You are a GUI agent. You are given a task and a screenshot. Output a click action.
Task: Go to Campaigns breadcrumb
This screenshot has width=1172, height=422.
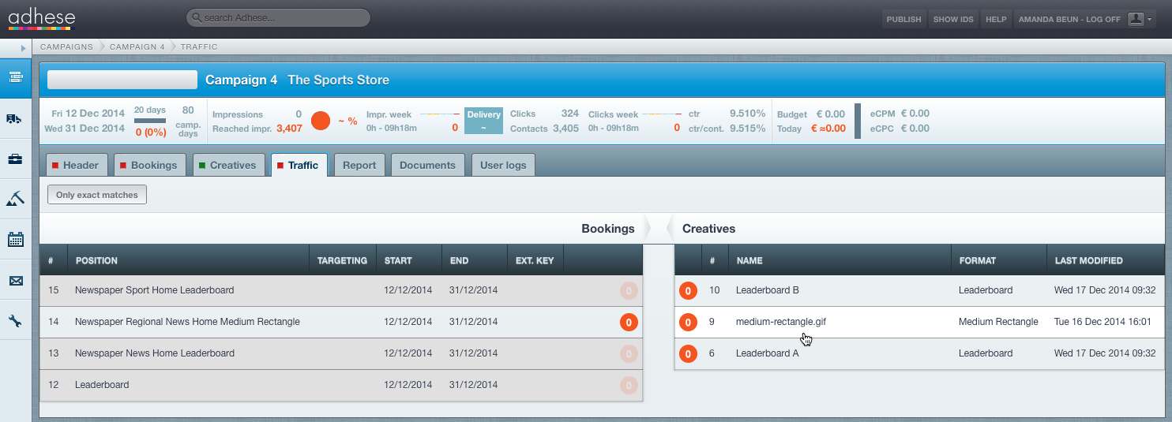point(66,47)
